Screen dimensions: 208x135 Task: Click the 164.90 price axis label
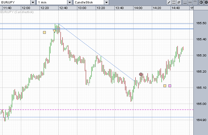tap(201, 120)
